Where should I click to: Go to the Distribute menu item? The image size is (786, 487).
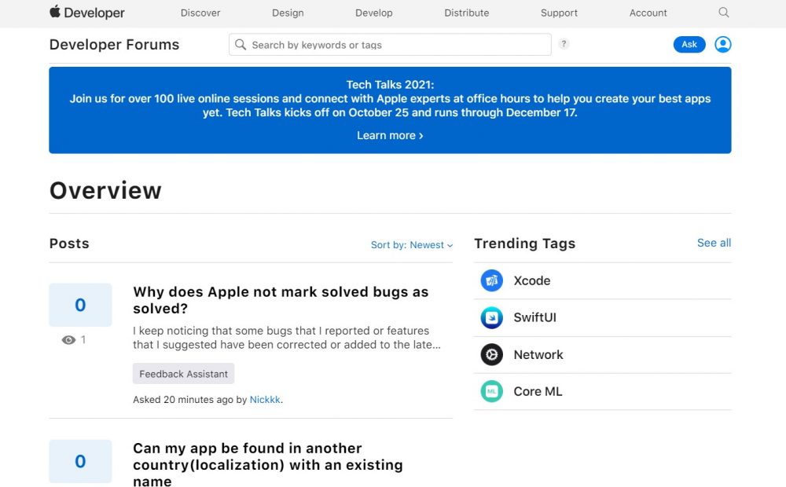pos(466,13)
